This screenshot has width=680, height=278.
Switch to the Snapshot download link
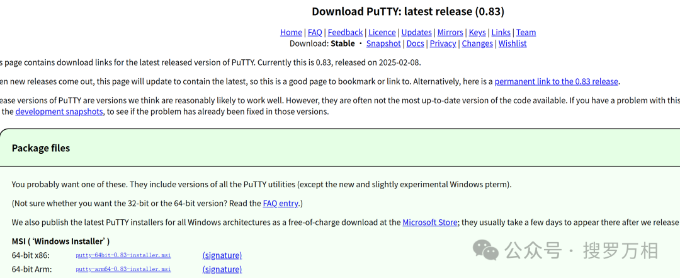click(x=383, y=43)
